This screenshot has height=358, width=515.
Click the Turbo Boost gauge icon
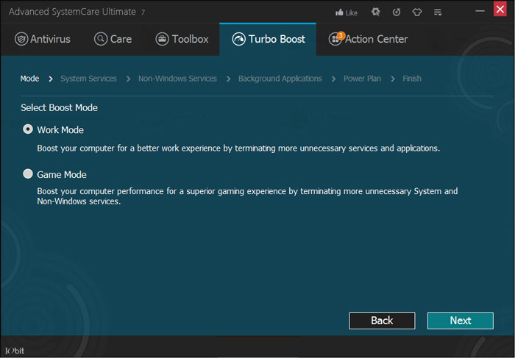coord(239,39)
